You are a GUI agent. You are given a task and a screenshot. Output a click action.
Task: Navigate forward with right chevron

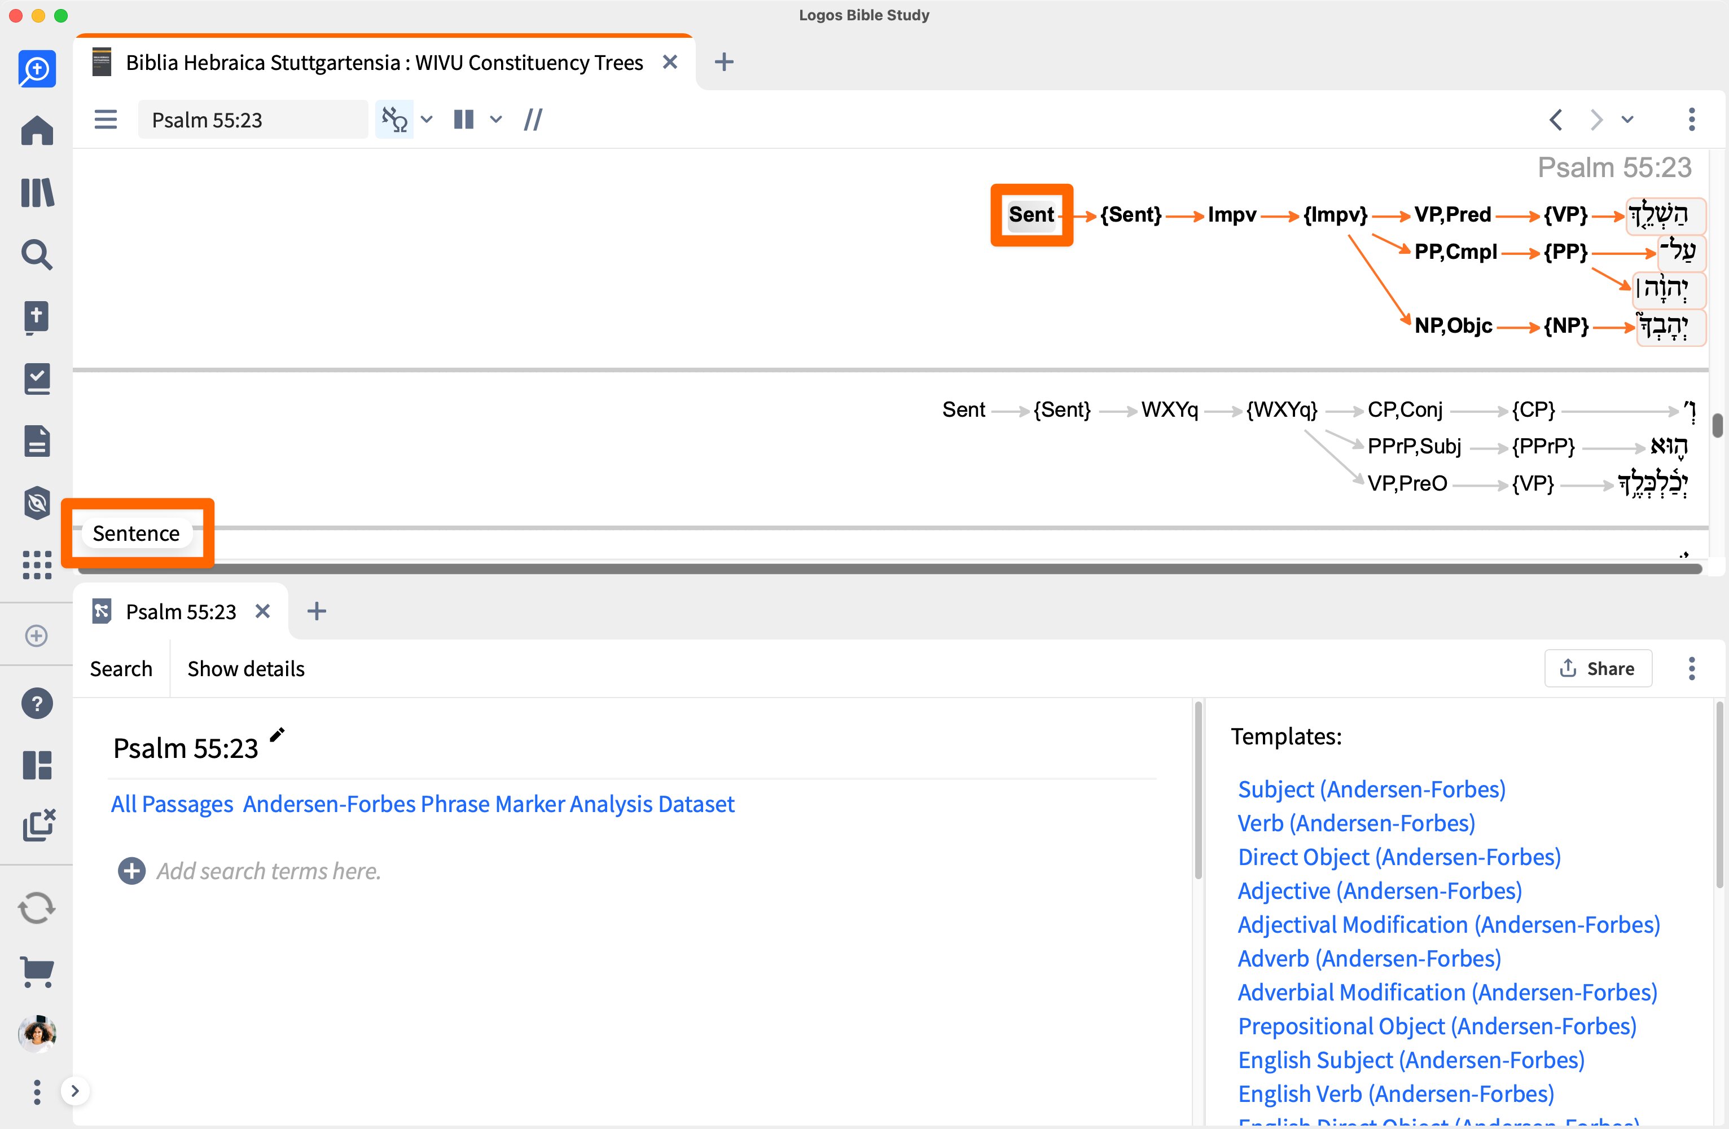coord(1595,119)
